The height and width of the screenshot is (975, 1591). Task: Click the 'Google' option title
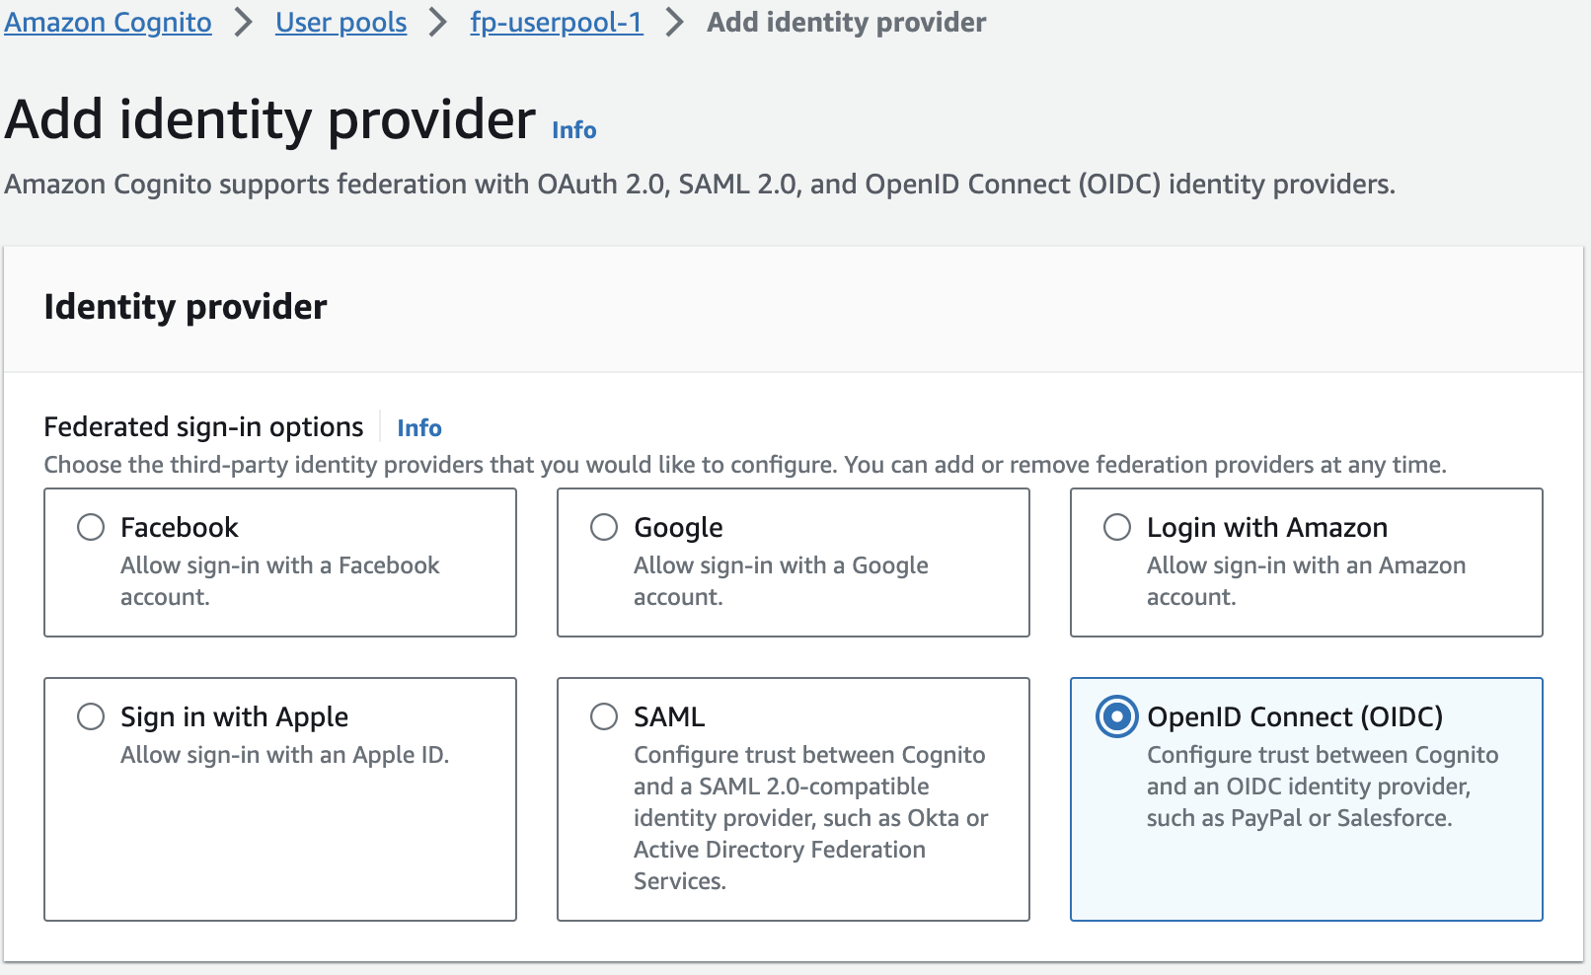(x=678, y=527)
